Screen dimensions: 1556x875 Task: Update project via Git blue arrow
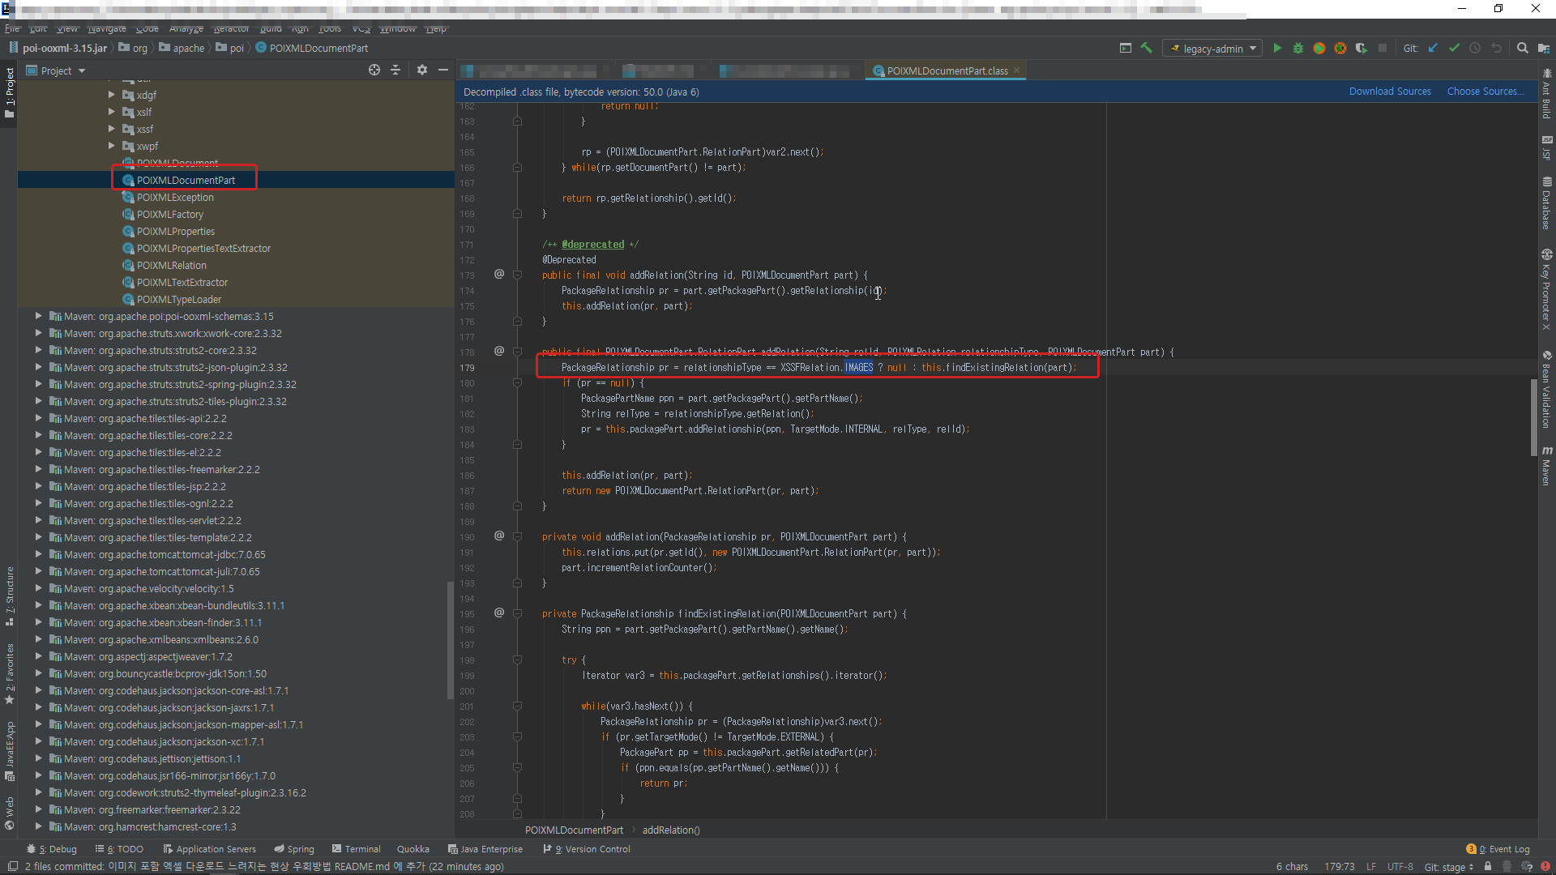click(x=1433, y=49)
